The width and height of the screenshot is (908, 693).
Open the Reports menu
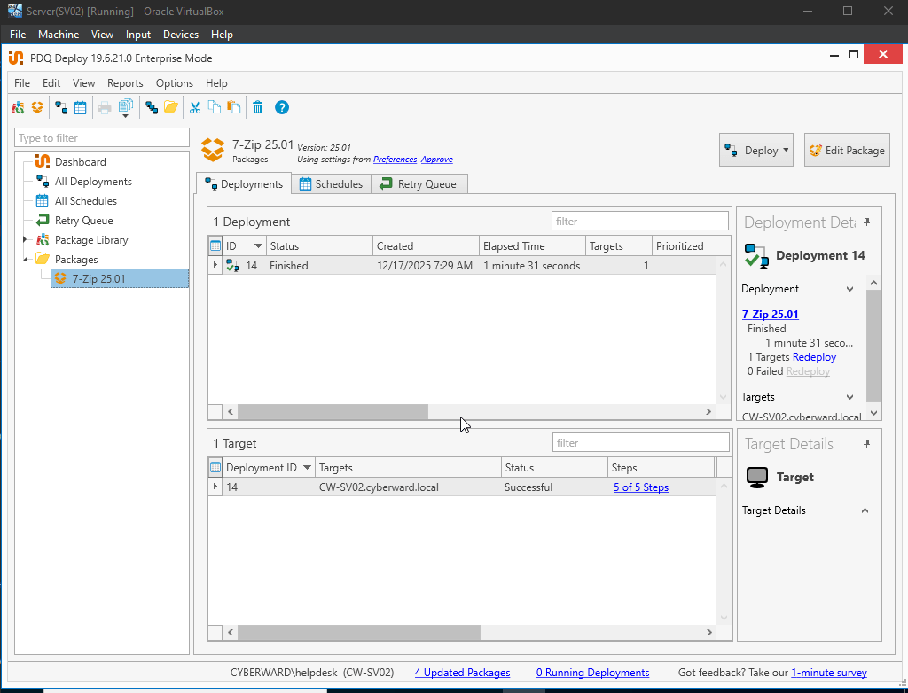pyautogui.click(x=125, y=83)
